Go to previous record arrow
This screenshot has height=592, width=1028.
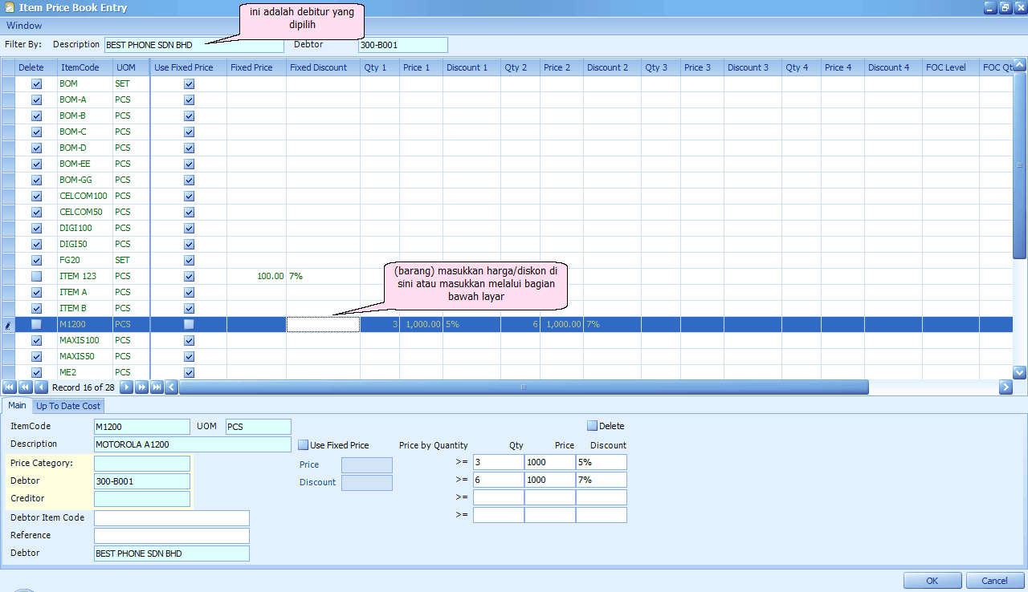tap(41, 387)
